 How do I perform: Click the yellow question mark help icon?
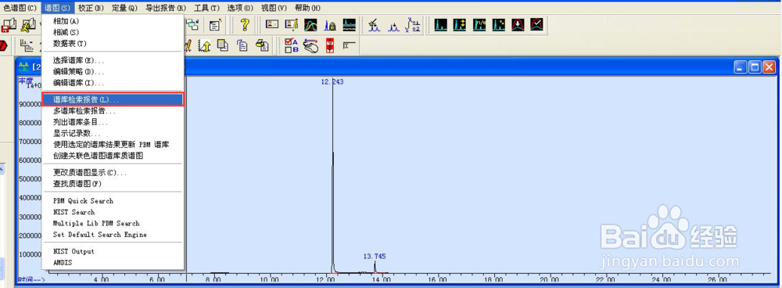(244, 24)
